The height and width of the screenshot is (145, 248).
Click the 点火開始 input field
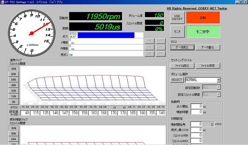coord(196,106)
